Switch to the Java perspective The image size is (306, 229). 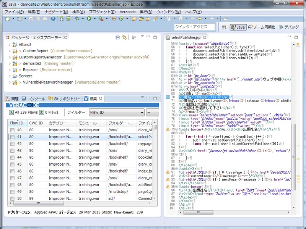point(238,27)
